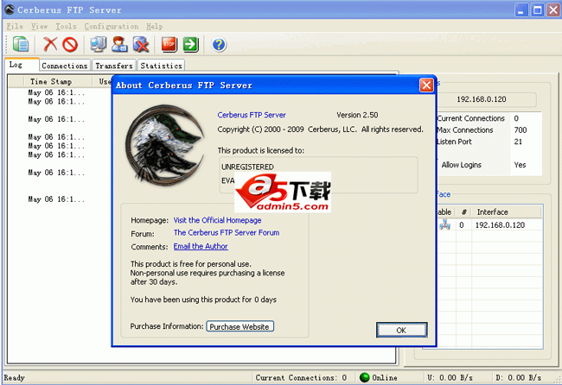The height and width of the screenshot is (385, 562).
Task: Click the red X toolbar icon
Action: pos(51,44)
